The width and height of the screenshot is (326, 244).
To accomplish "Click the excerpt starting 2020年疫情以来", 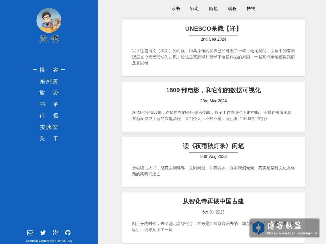I will pyautogui.click(x=212, y=115).
